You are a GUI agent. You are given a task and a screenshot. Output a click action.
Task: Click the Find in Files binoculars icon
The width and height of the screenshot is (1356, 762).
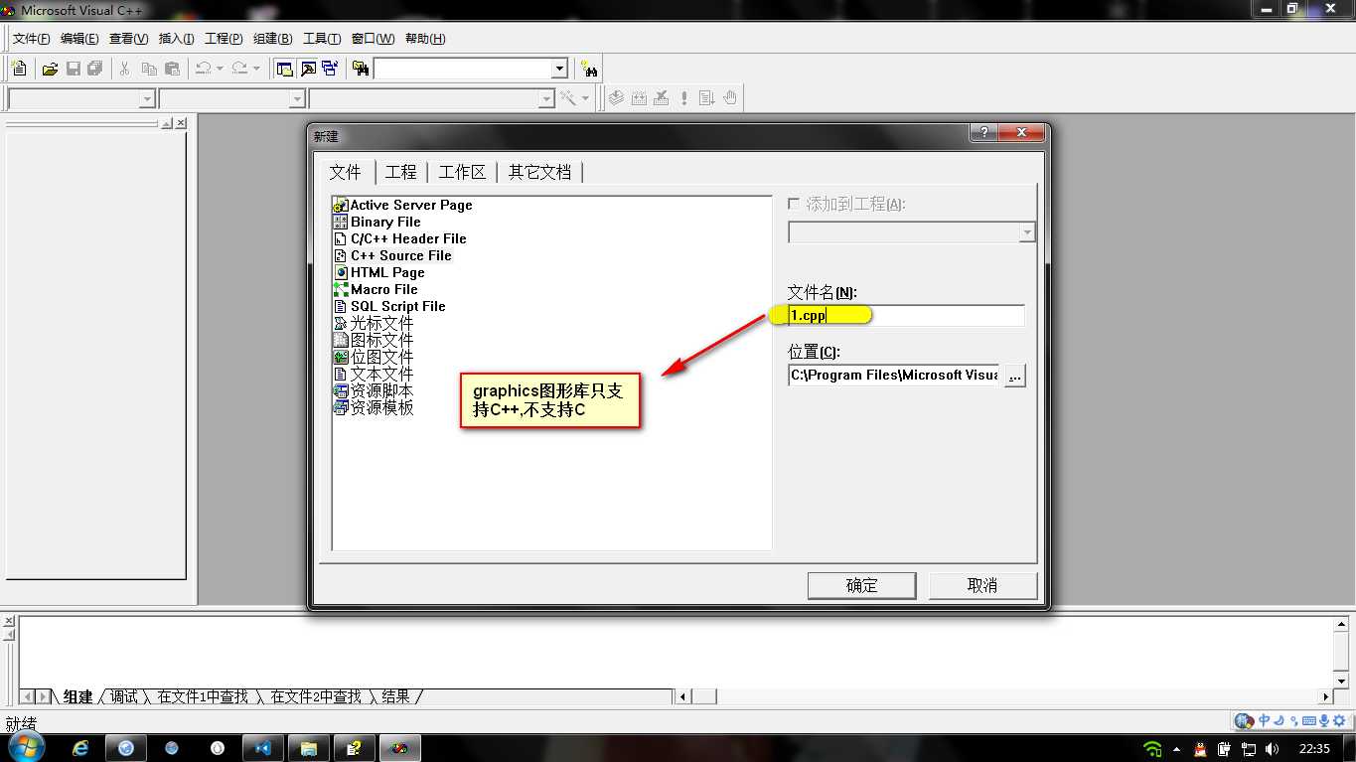(x=361, y=69)
